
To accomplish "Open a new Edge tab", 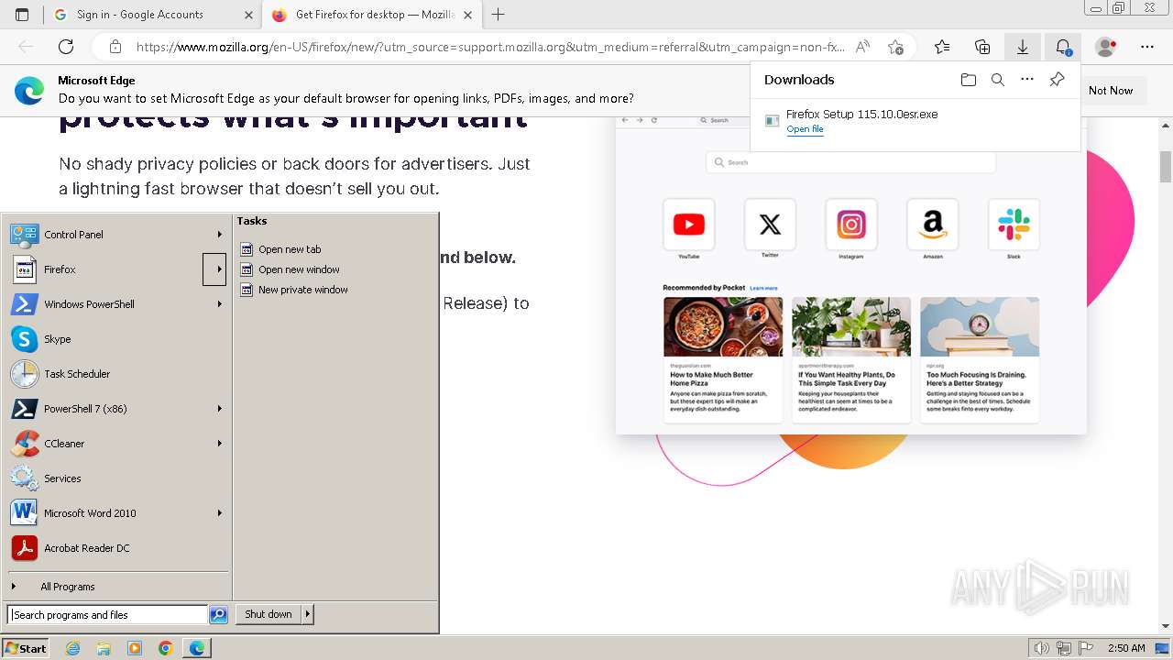I will tap(499, 15).
